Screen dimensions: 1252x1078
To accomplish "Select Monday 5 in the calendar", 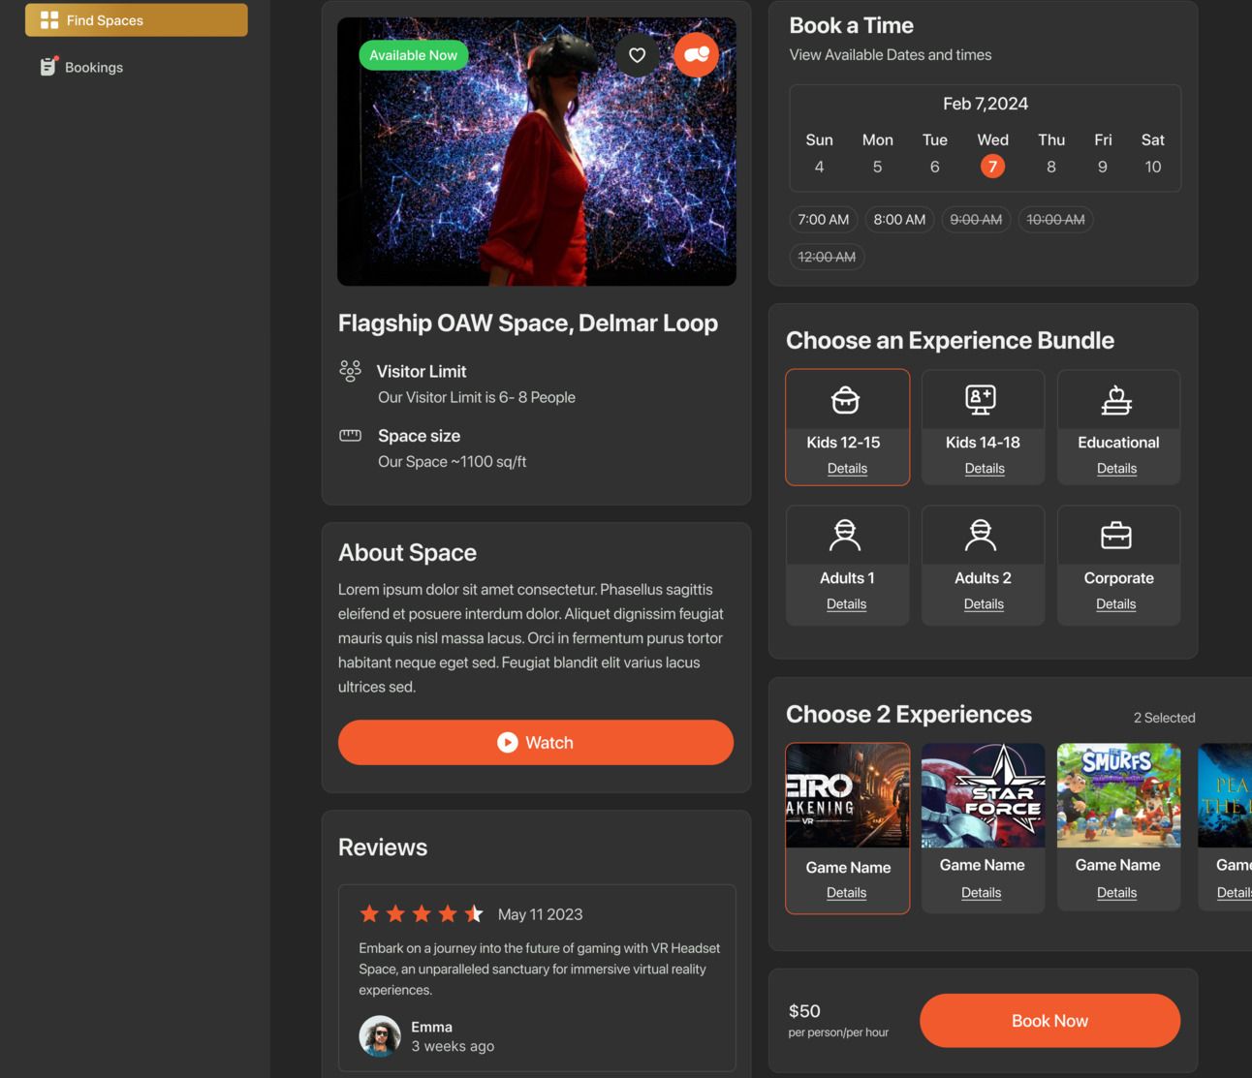I will [x=877, y=167].
